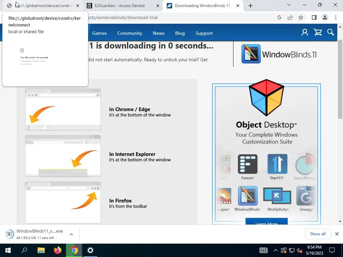Bookmark this page with the star icon
The image size is (343, 257).
301,17
